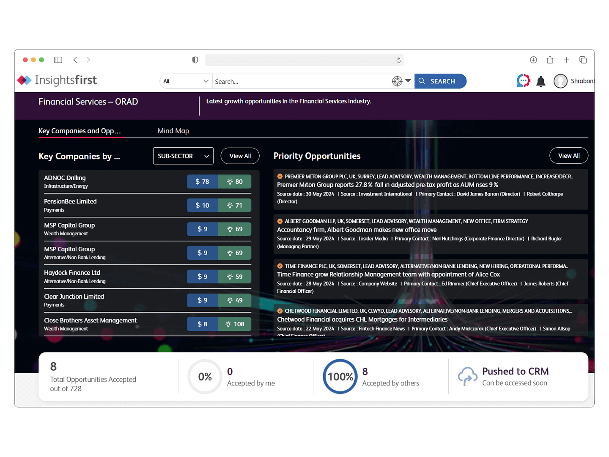Viewport: 609px width, 457px height.
Task: Switch to Key Companies and Opp... tab
Action: [80, 131]
